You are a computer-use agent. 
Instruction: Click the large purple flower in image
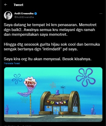point(86,77)
